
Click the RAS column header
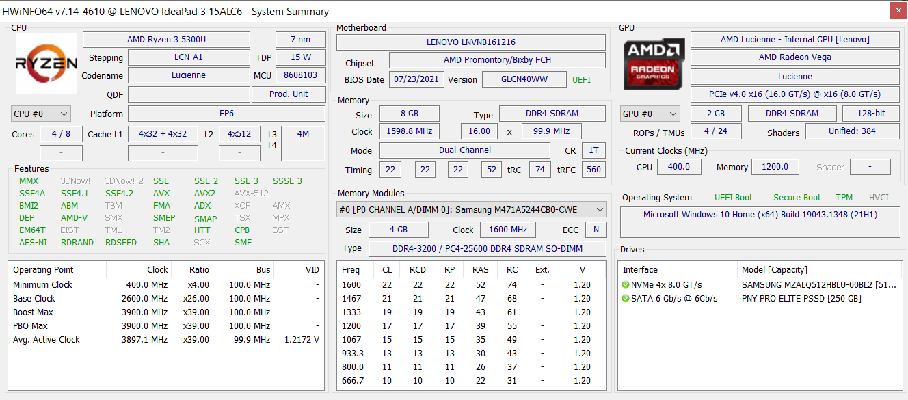pyautogui.click(x=481, y=270)
